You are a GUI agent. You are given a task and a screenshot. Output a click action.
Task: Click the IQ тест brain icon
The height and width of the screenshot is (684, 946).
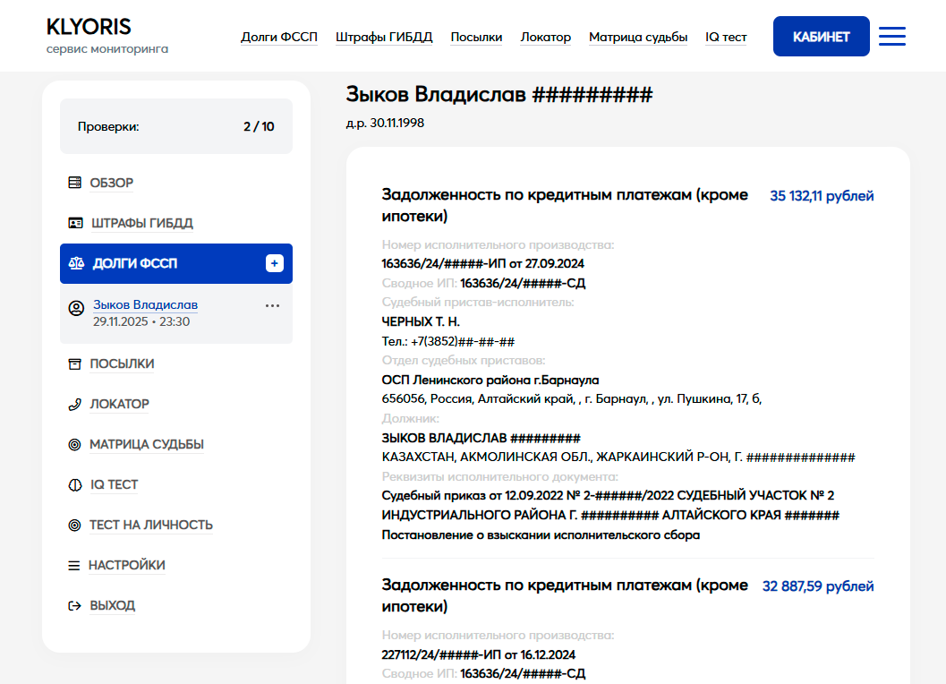click(75, 484)
